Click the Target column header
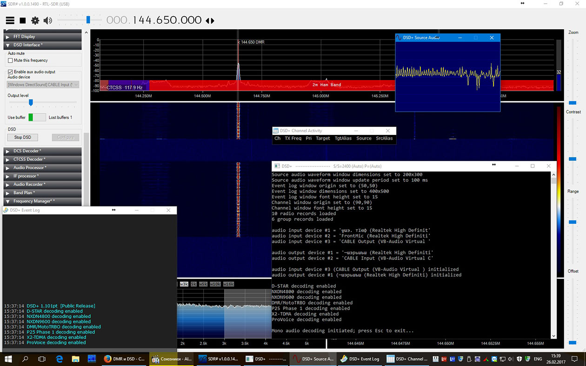 point(323,138)
